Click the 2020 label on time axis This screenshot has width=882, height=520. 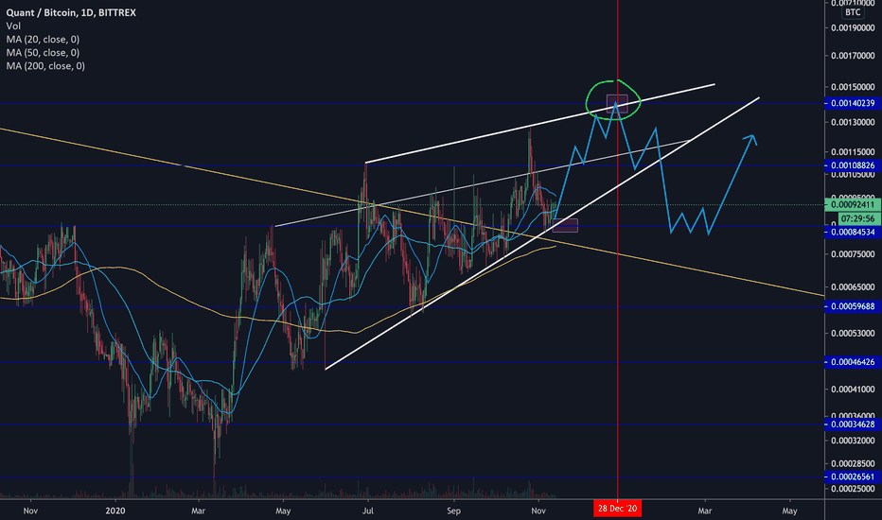(115, 511)
